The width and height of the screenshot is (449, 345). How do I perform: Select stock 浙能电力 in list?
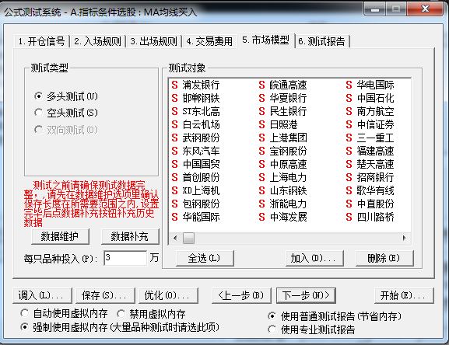click(288, 204)
